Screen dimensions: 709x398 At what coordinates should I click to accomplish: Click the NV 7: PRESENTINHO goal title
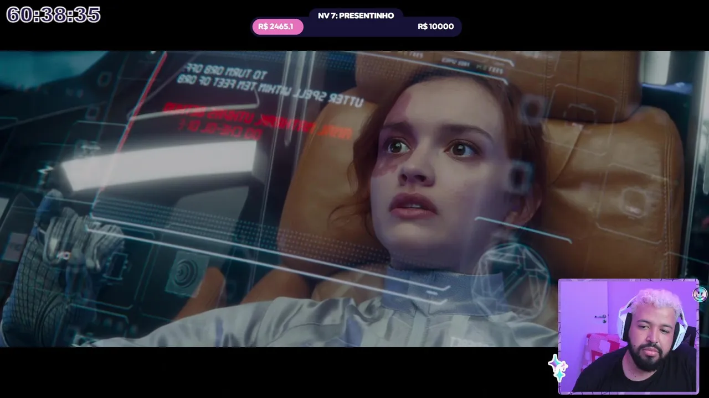click(x=356, y=15)
